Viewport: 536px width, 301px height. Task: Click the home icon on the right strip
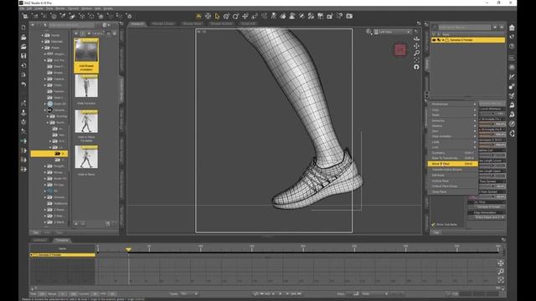[x=512, y=28]
